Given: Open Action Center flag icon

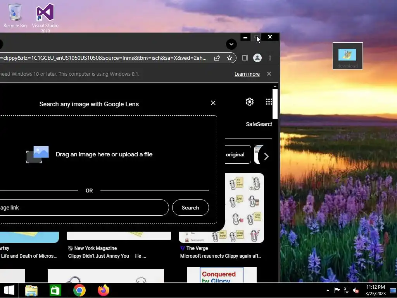Looking at the screenshot, I should [337, 290].
